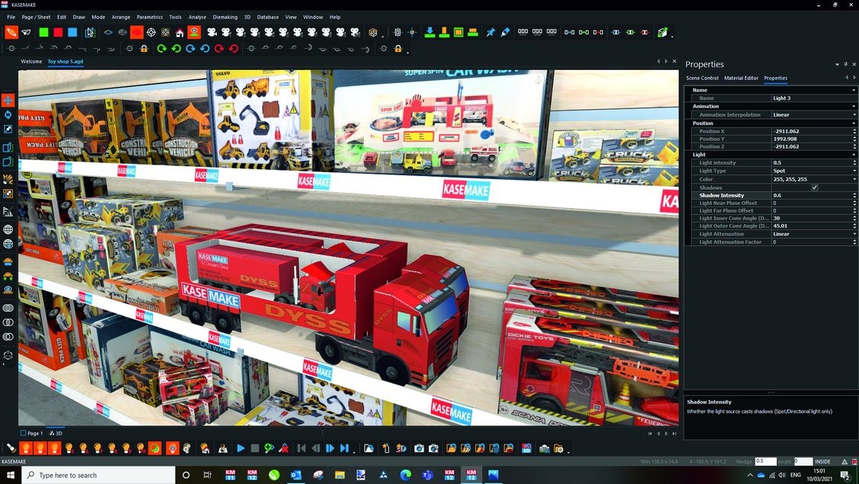
Task: Collapse the Position section header
Action: [x=854, y=123]
